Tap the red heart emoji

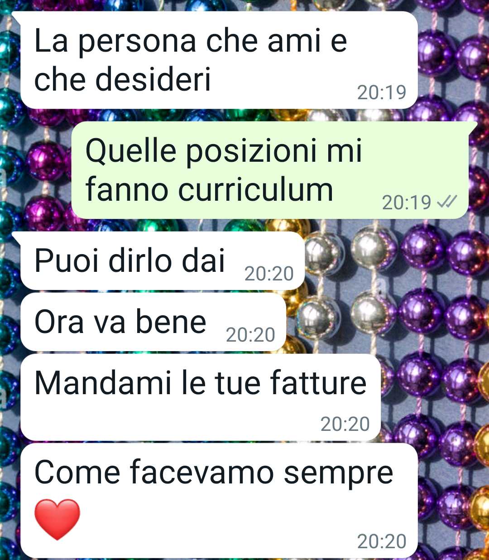pyautogui.click(x=57, y=519)
